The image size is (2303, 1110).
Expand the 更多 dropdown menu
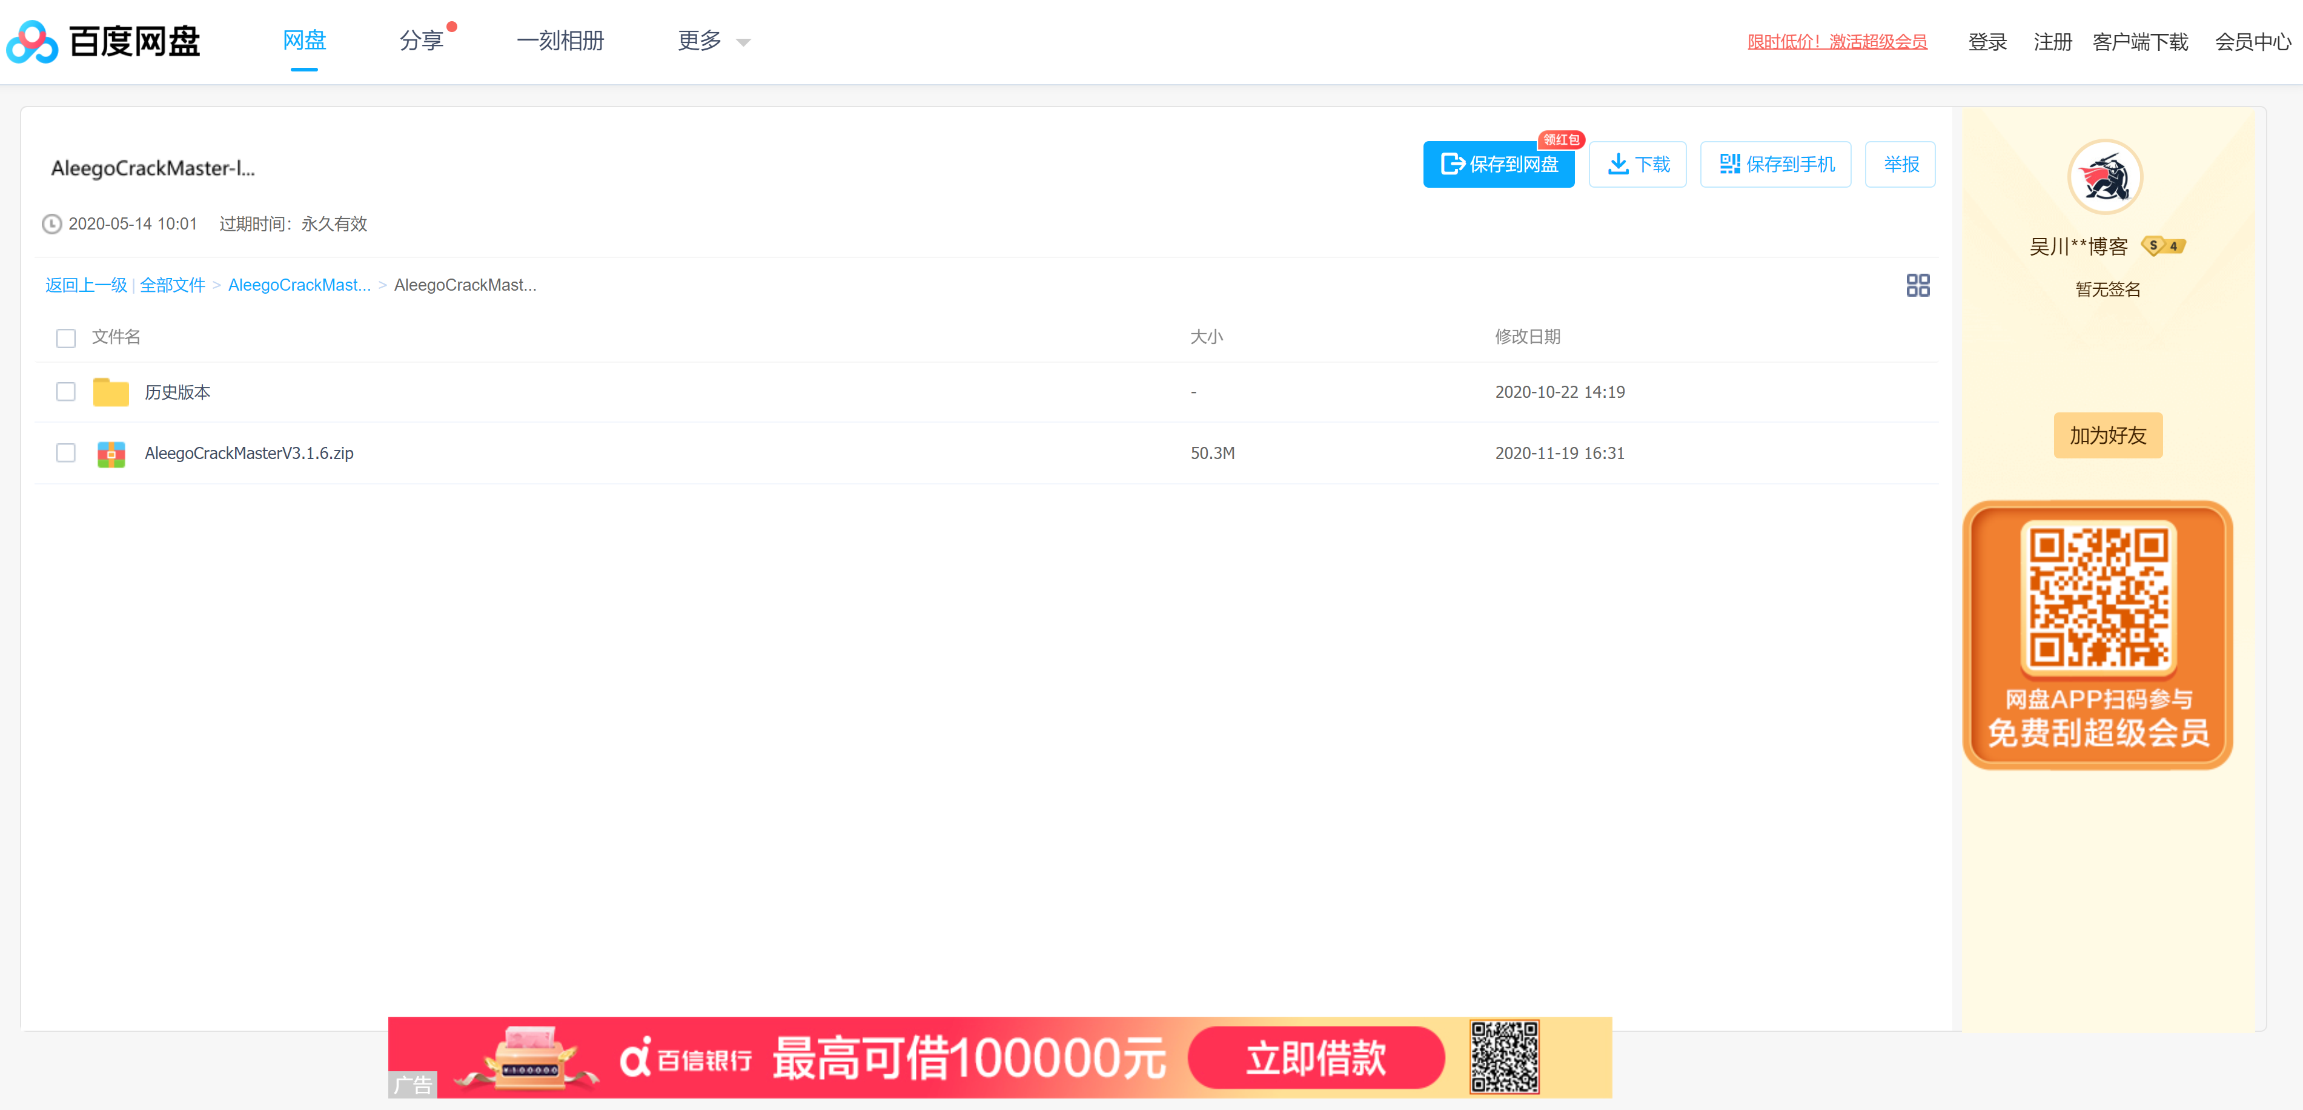coord(714,41)
